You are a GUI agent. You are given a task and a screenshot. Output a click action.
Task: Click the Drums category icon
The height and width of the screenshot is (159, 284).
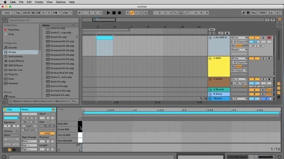click(6, 52)
